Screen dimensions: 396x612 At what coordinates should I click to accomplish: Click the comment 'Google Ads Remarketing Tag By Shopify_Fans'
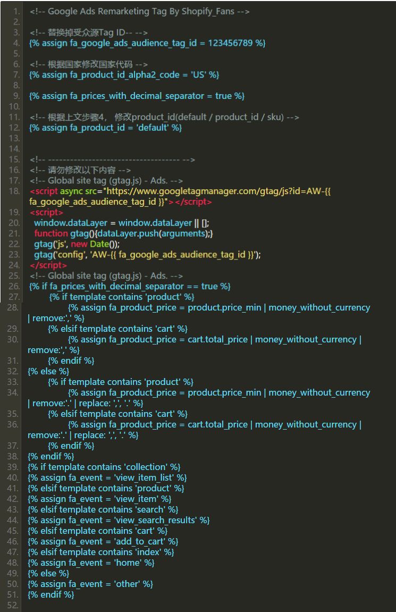point(140,11)
